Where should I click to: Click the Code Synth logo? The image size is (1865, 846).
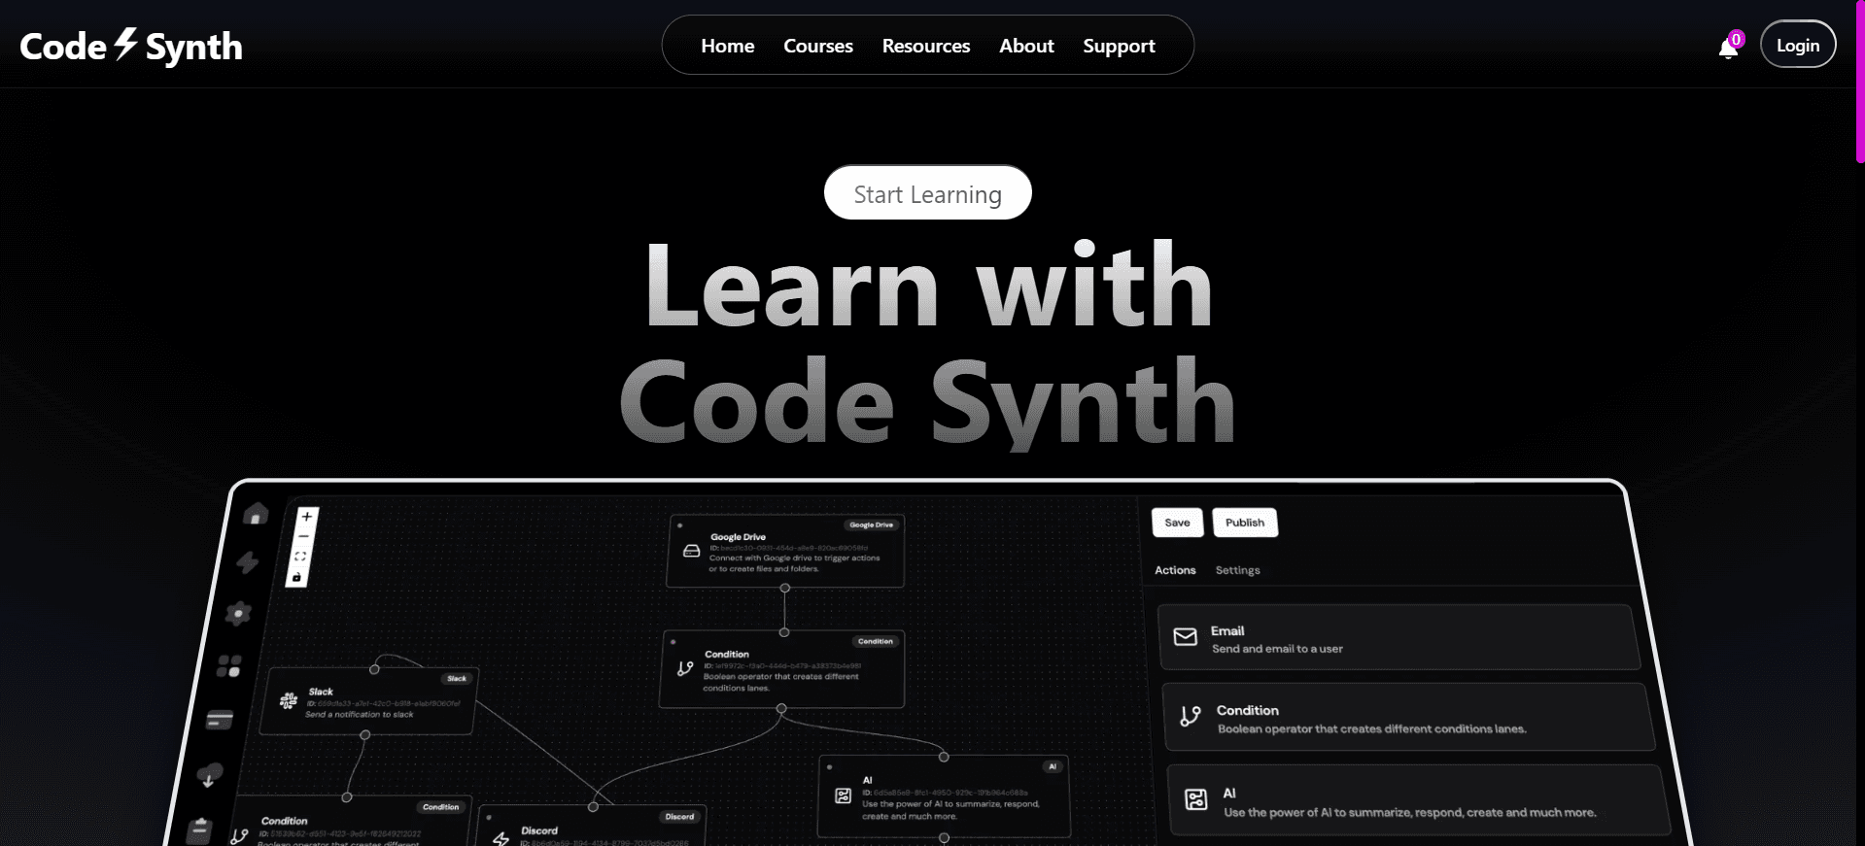[x=131, y=46]
